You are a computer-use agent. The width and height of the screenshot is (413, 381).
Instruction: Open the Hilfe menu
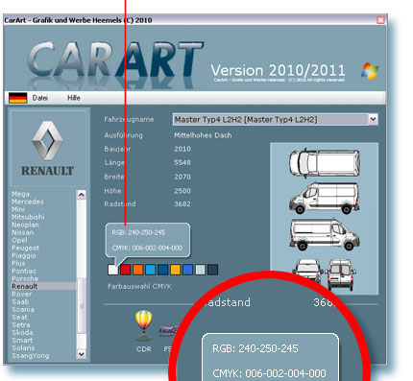click(x=74, y=98)
